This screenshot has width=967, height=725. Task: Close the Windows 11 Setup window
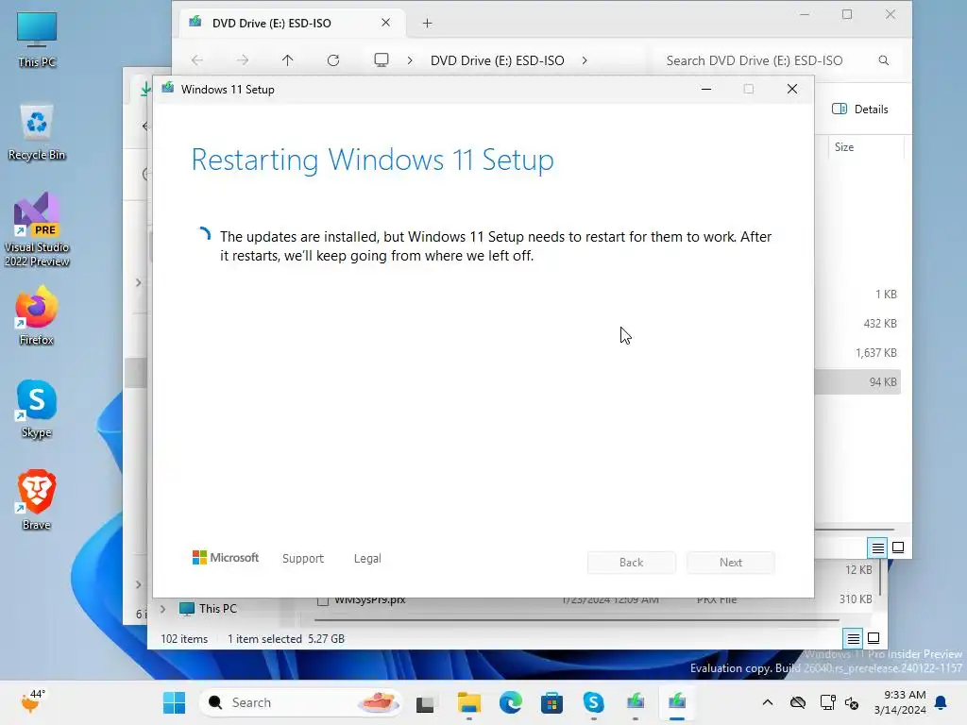click(x=792, y=90)
